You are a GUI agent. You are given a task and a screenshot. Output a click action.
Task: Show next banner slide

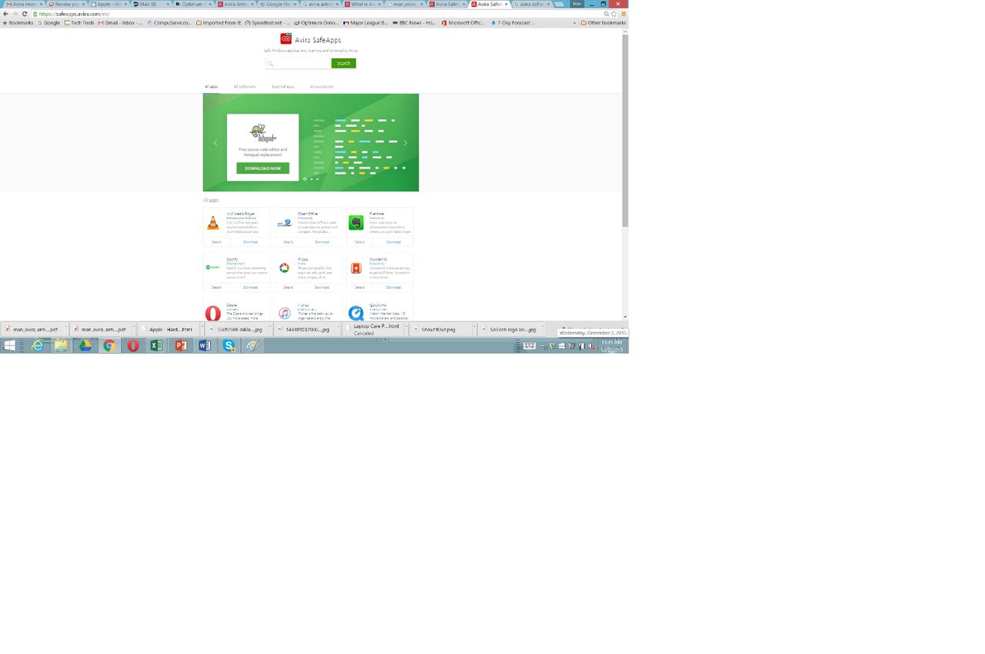click(406, 143)
